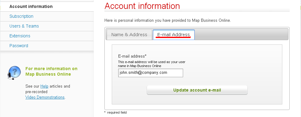Click the 'required field' footnote

pyautogui.click(x=115, y=113)
